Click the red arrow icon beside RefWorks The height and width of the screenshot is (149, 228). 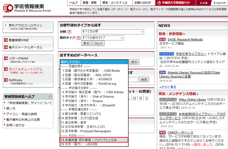click(6, 80)
